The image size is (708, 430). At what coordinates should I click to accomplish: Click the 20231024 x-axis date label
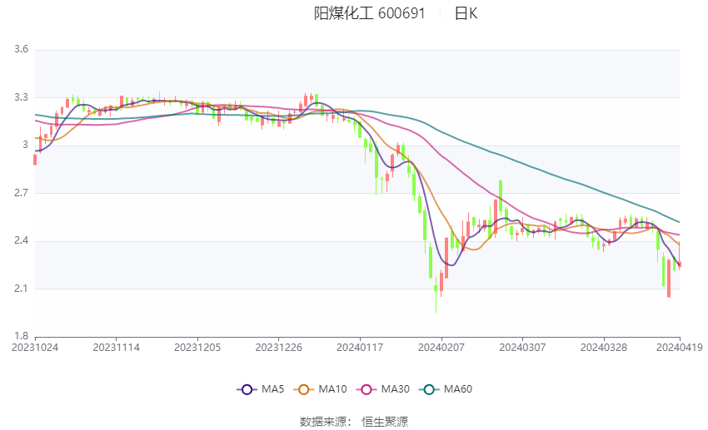35,348
